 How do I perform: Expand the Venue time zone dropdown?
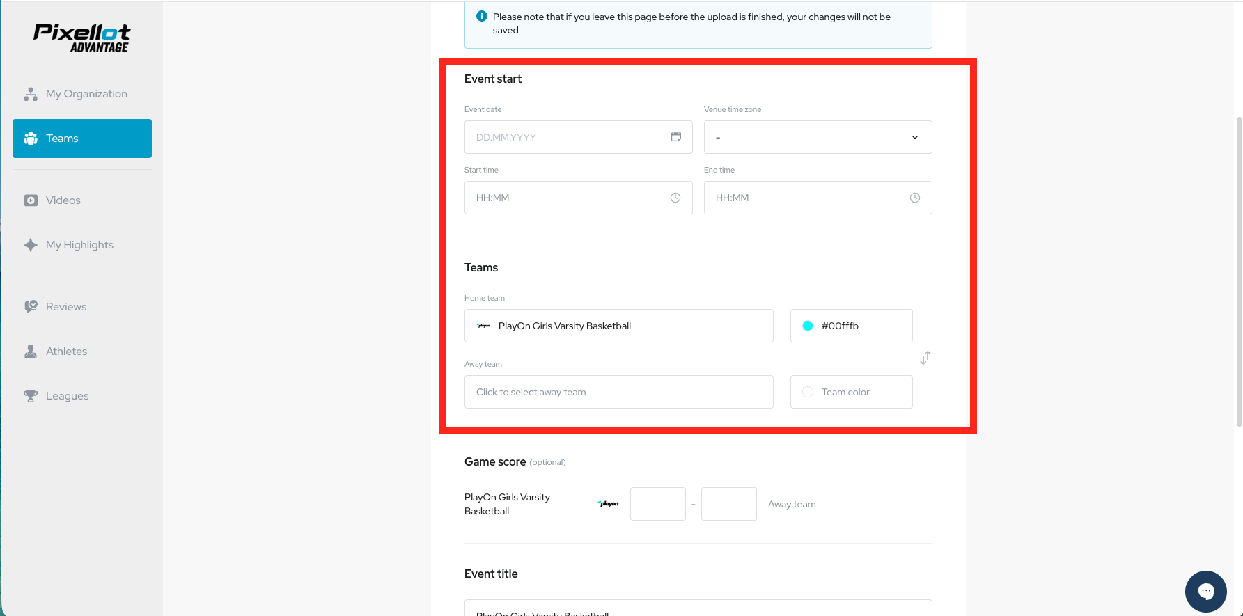click(x=818, y=137)
